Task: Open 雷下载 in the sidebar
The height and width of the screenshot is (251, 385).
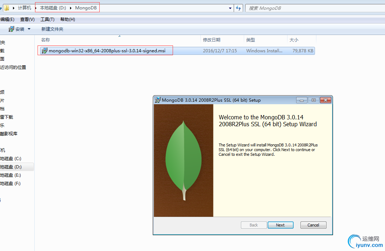Action: [x=7, y=117]
